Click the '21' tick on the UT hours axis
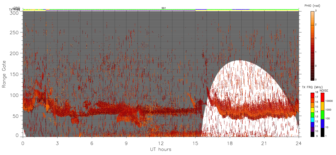 tap(264, 143)
